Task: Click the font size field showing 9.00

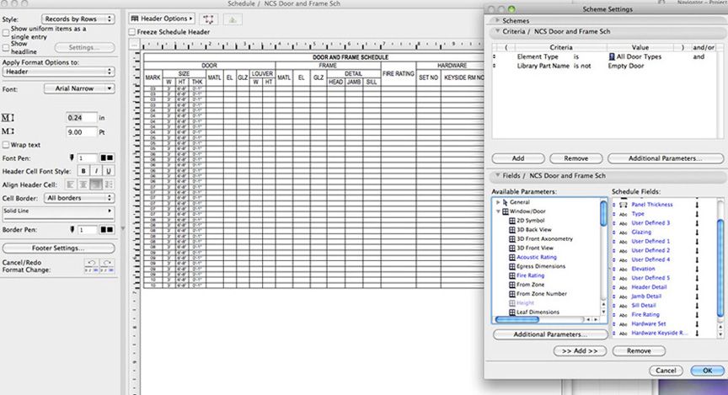Action: (81, 132)
